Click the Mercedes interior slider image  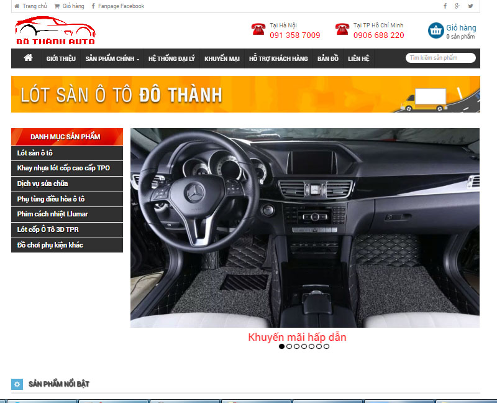coord(305,228)
